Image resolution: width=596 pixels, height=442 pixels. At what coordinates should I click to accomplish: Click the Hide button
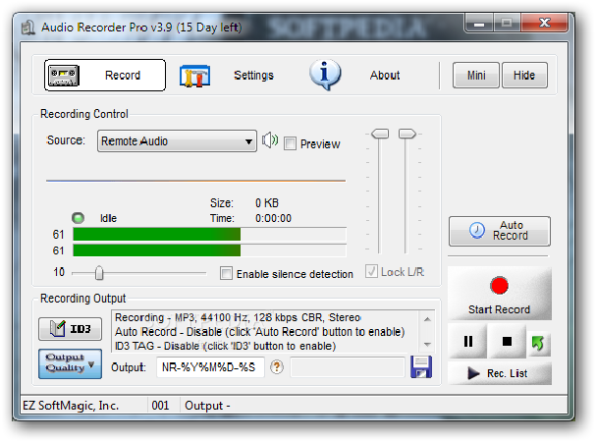[524, 76]
